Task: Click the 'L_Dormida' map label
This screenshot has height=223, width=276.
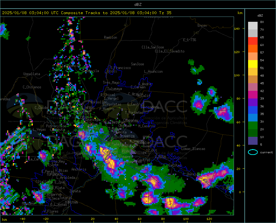Action: coord(191,174)
